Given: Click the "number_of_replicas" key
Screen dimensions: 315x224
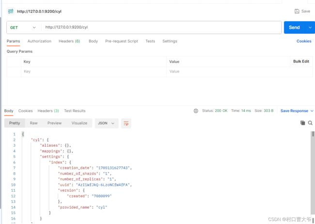Looking at the screenshot, I should pos(80,179).
